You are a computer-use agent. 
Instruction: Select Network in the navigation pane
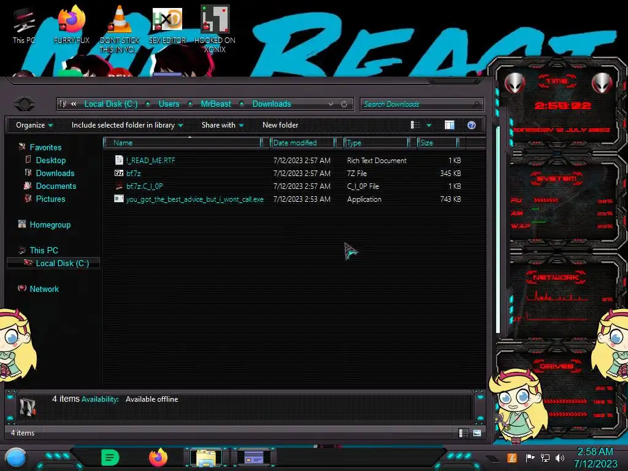pos(44,289)
